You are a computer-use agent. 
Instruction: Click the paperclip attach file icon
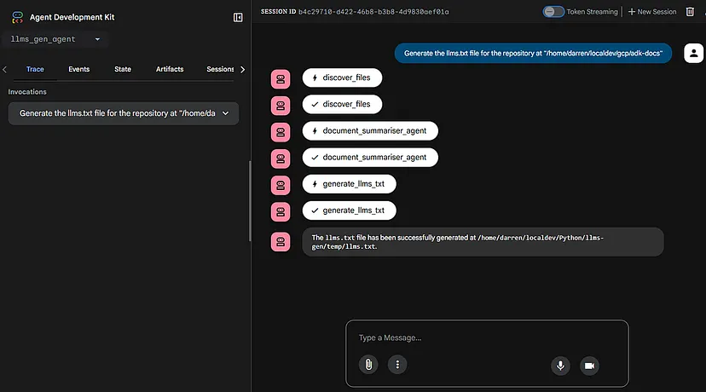(368, 365)
